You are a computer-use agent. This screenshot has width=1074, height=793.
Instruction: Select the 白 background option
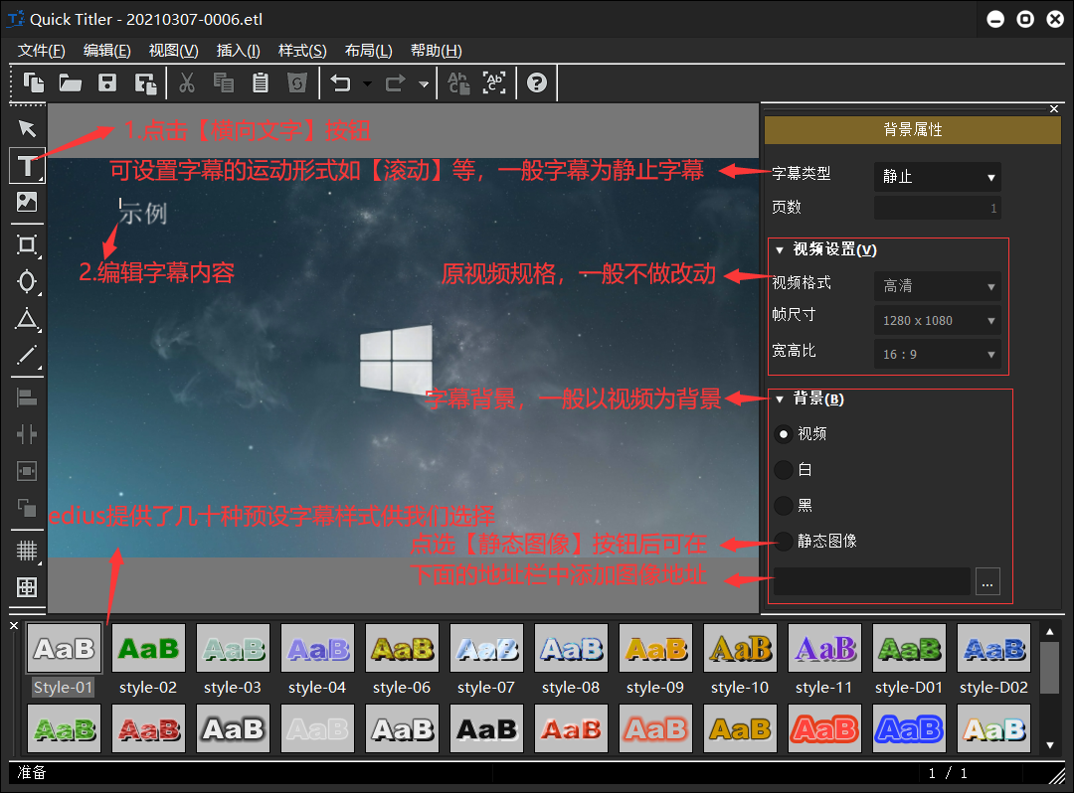click(784, 469)
